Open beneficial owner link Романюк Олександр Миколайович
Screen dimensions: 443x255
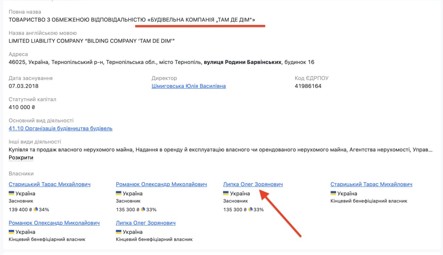[x=54, y=223]
